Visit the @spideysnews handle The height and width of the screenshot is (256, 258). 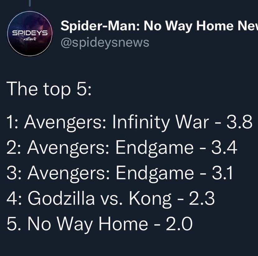click(x=105, y=43)
